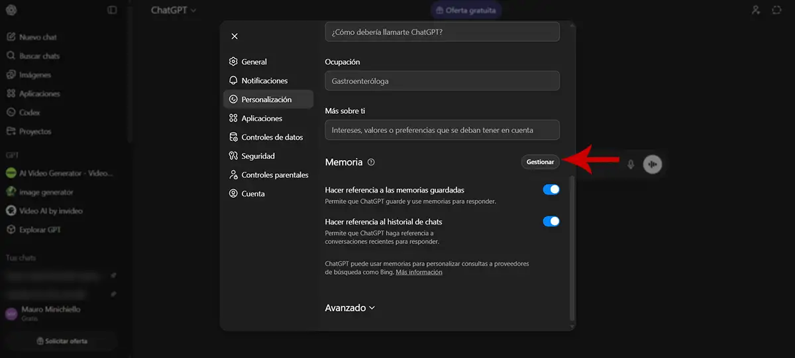Viewport: 795px width, 358px height.
Task: Click the Memoria info icon
Action: coord(371,162)
